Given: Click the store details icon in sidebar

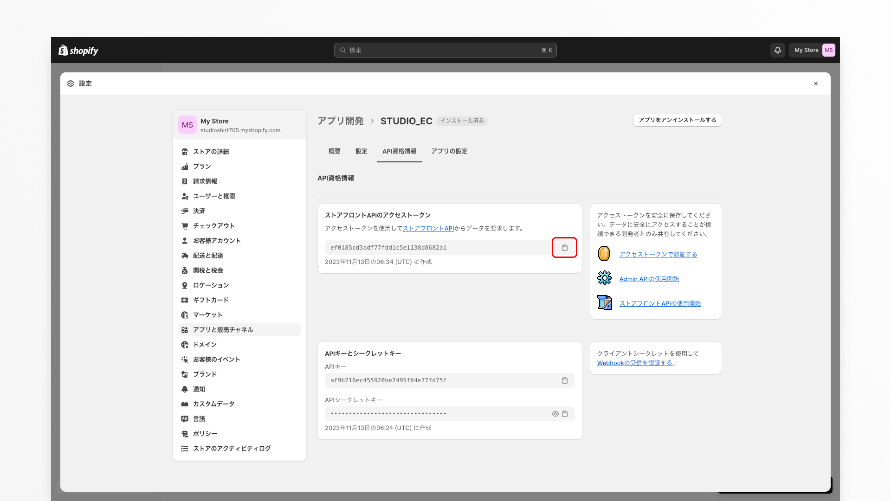Looking at the screenshot, I should point(185,152).
